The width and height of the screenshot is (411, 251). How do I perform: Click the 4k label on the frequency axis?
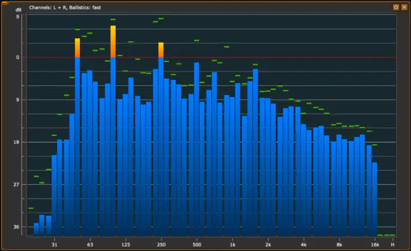(x=304, y=244)
